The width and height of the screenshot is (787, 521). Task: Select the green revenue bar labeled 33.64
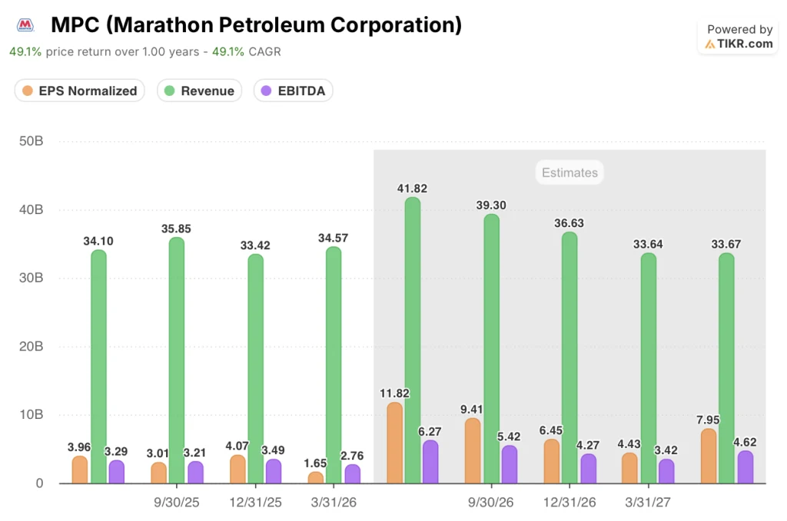pos(649,368)
